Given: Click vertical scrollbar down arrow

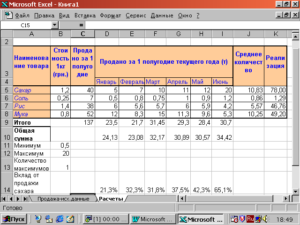Looking at the screenshot, I should point(296,192).
